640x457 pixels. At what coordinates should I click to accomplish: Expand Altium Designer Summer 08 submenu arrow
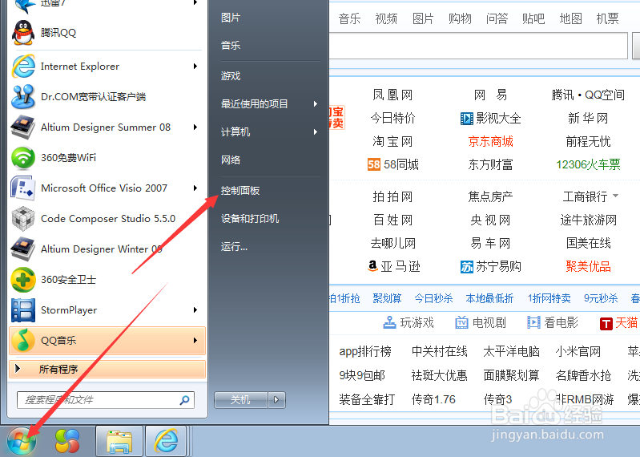pyautogui.click(x=195, y=127)
